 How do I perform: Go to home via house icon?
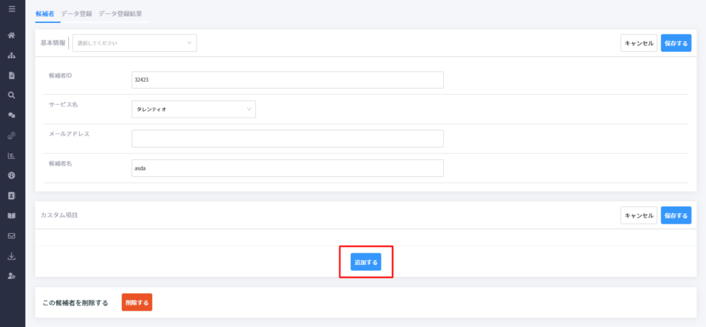click(x=12, y=35)
